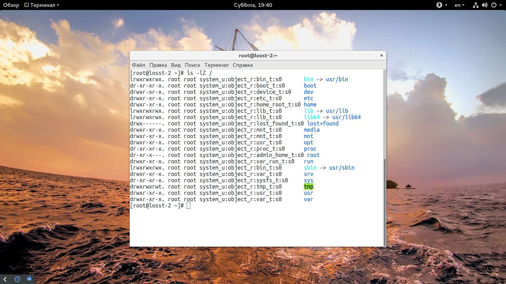Viewport: 506px width, 284px height.
Task: Click the blue 'home' directory name
Action: click(310, 105)
